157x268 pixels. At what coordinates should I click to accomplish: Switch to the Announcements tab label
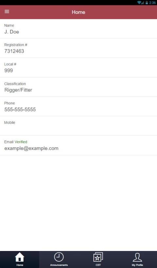tap(59, 265)
